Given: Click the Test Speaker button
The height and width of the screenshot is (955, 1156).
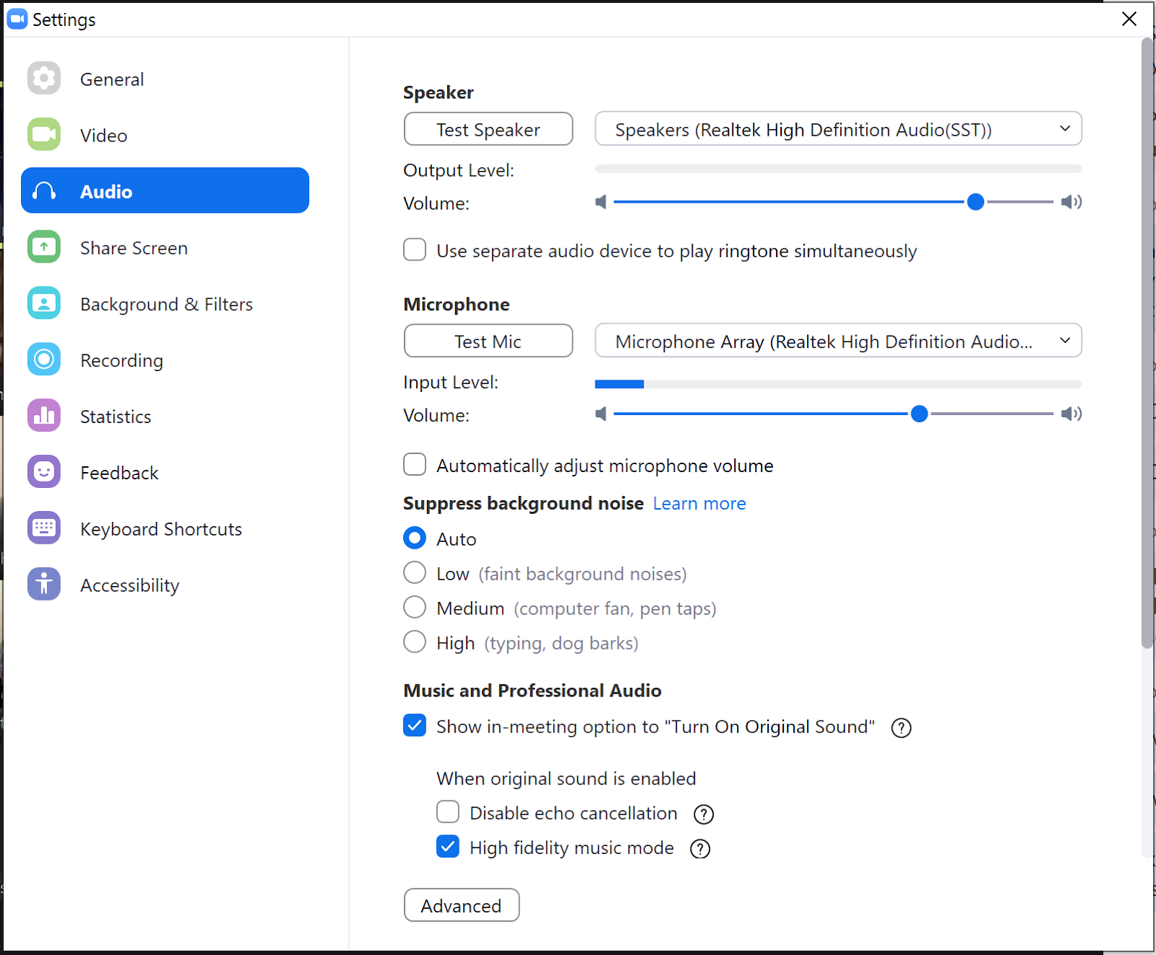Looking at the screenshot, I should click(x=488, y=129).
